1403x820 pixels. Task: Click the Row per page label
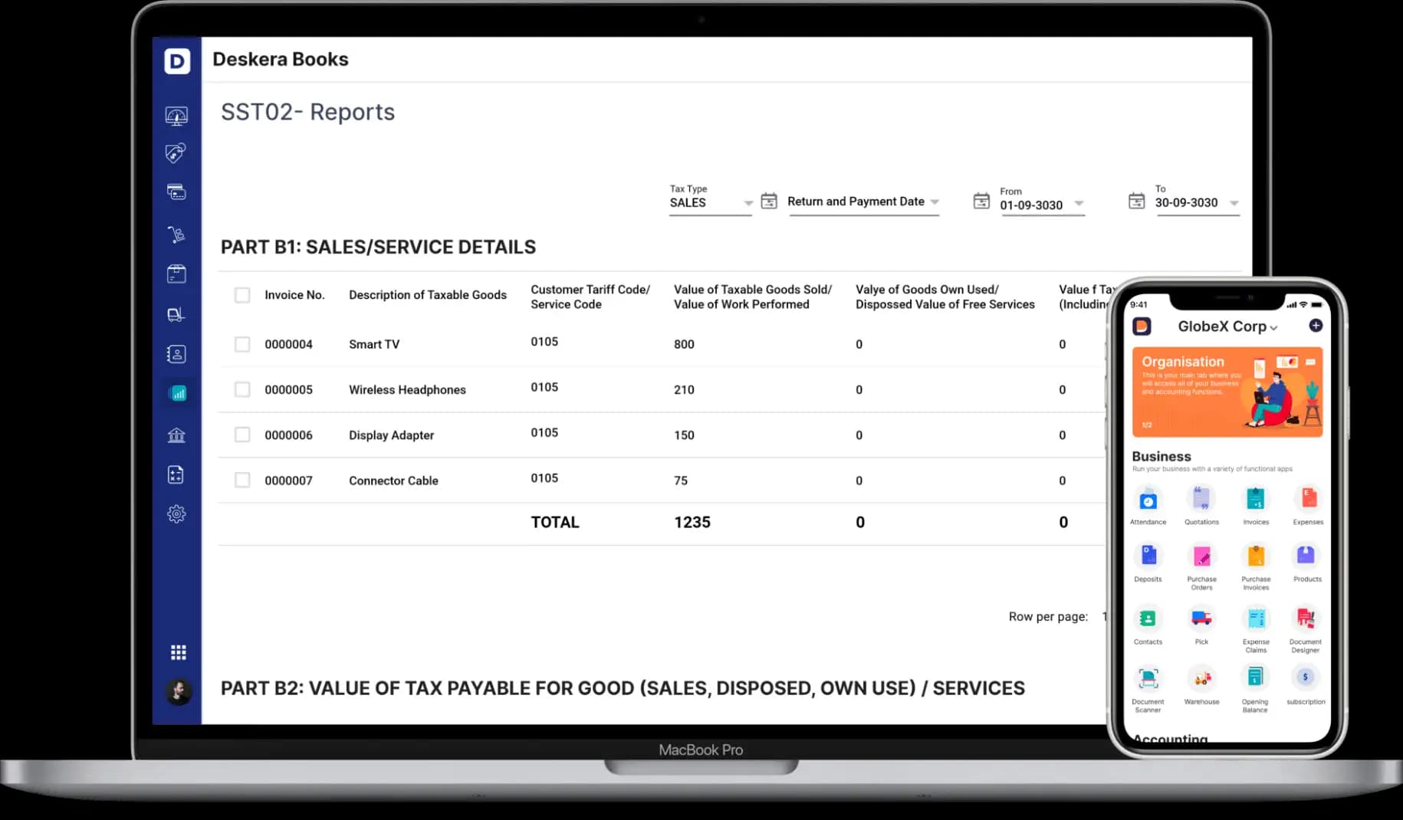(x=1048, y=616)
